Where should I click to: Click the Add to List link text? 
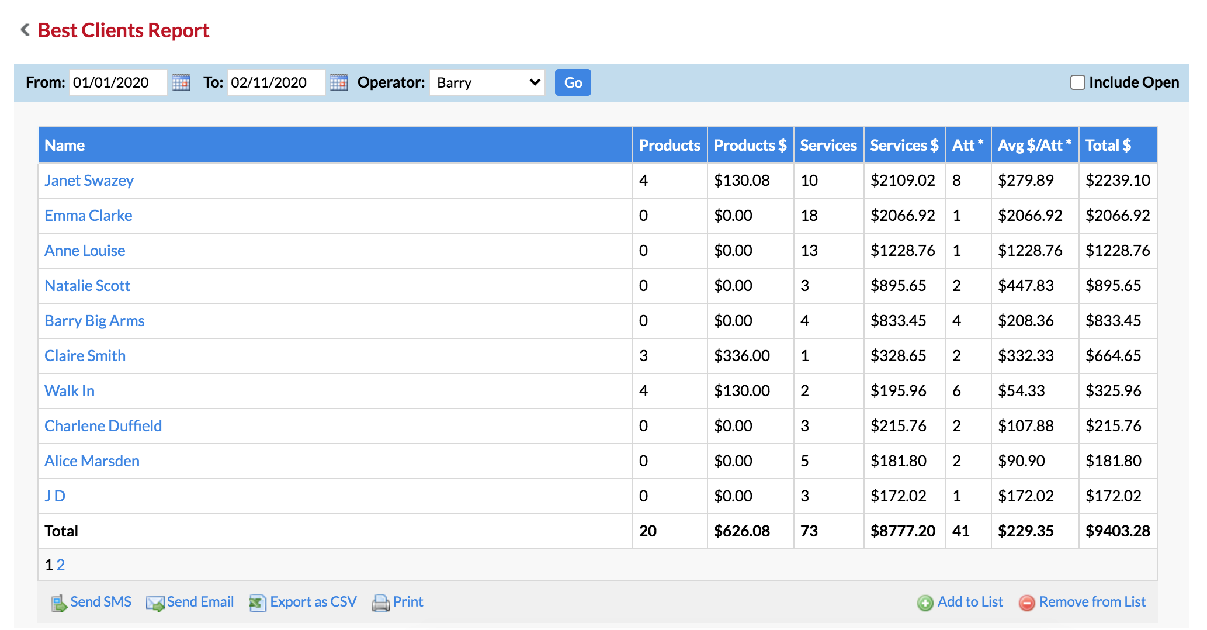pyautogui.click(x=970, y=602)
